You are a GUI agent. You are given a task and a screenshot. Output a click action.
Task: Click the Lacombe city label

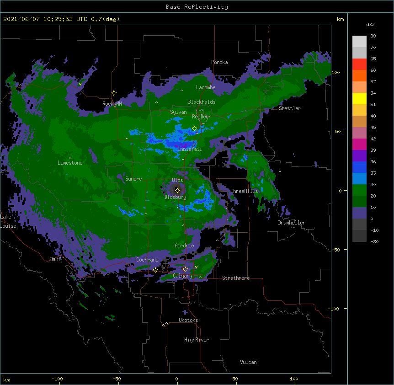tap(206, 87)
